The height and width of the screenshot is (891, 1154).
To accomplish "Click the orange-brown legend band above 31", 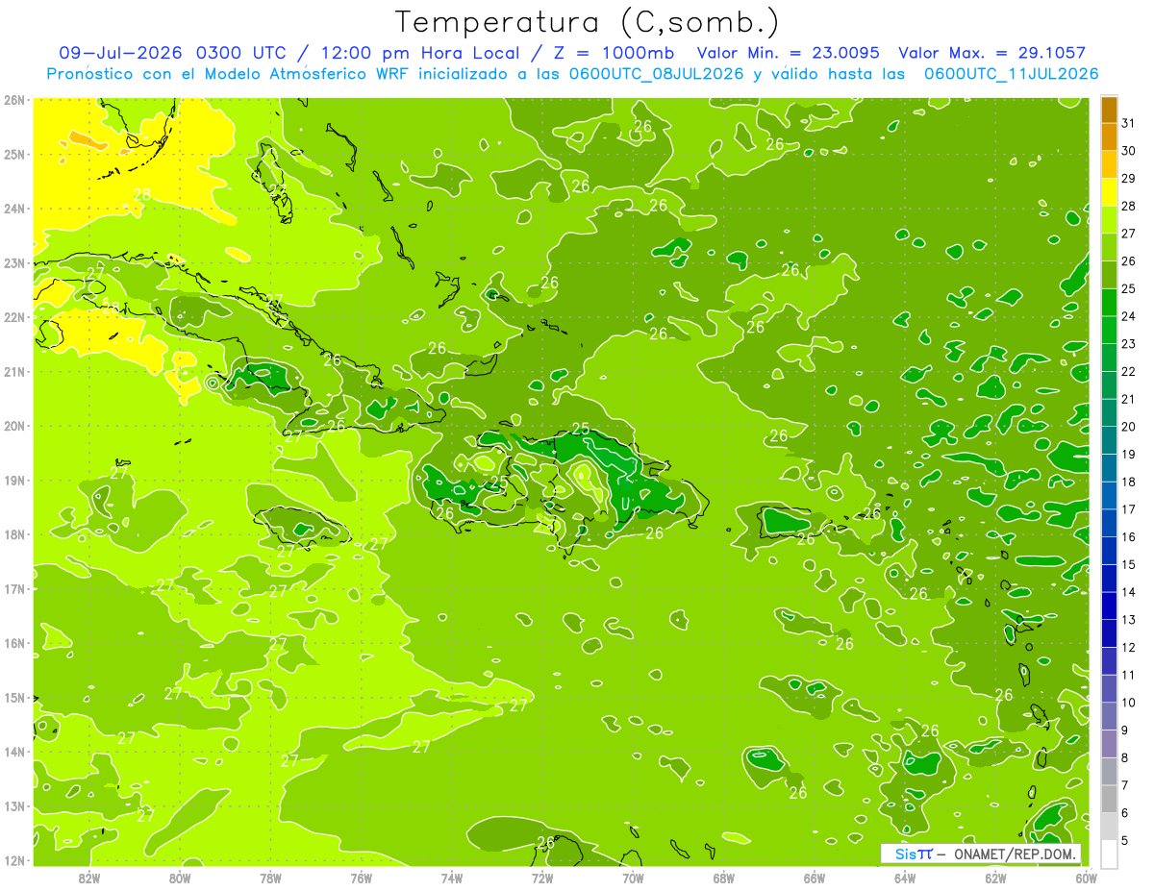I will tap(1109, 111).
